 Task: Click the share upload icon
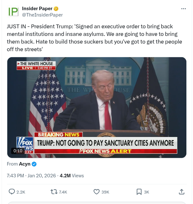[182, 192]
